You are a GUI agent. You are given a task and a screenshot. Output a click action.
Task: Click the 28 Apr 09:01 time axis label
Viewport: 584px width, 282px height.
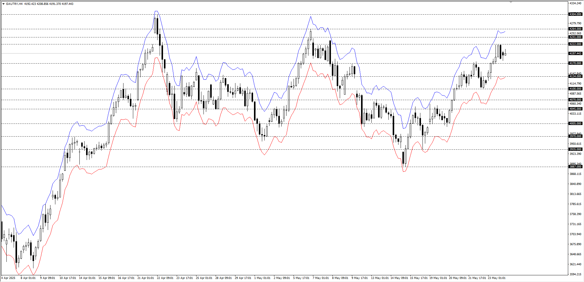(x=224, y=278)
